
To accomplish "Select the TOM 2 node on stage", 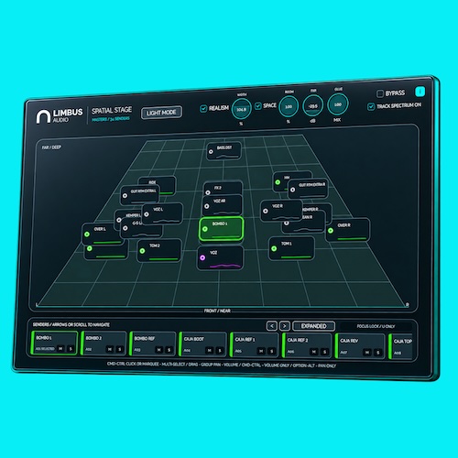I will [x=159, y=250].
